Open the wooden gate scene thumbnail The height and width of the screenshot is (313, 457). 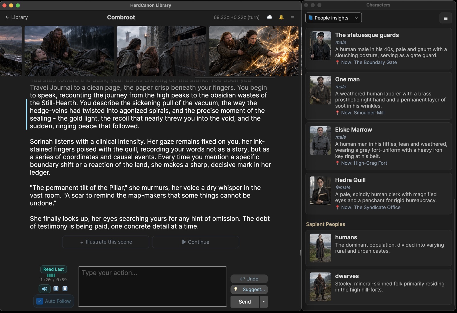pos(161,51)
